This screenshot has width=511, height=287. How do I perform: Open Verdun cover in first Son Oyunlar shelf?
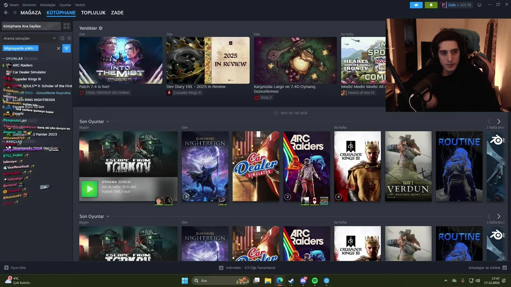click(x=408, y=166)
